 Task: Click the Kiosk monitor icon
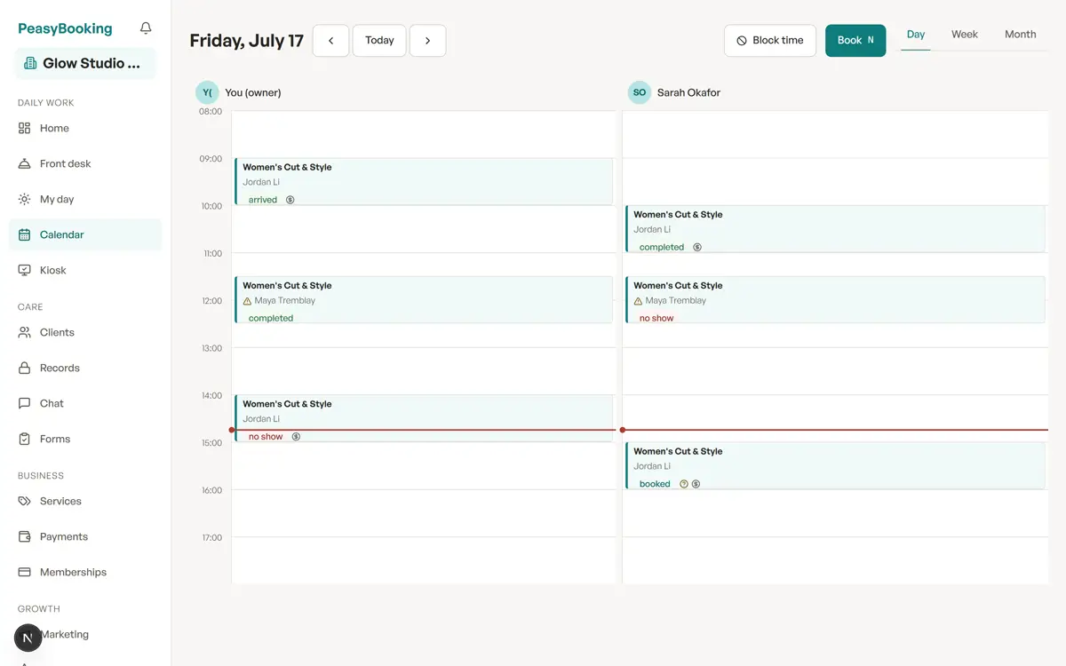click(x=25, y=270)
